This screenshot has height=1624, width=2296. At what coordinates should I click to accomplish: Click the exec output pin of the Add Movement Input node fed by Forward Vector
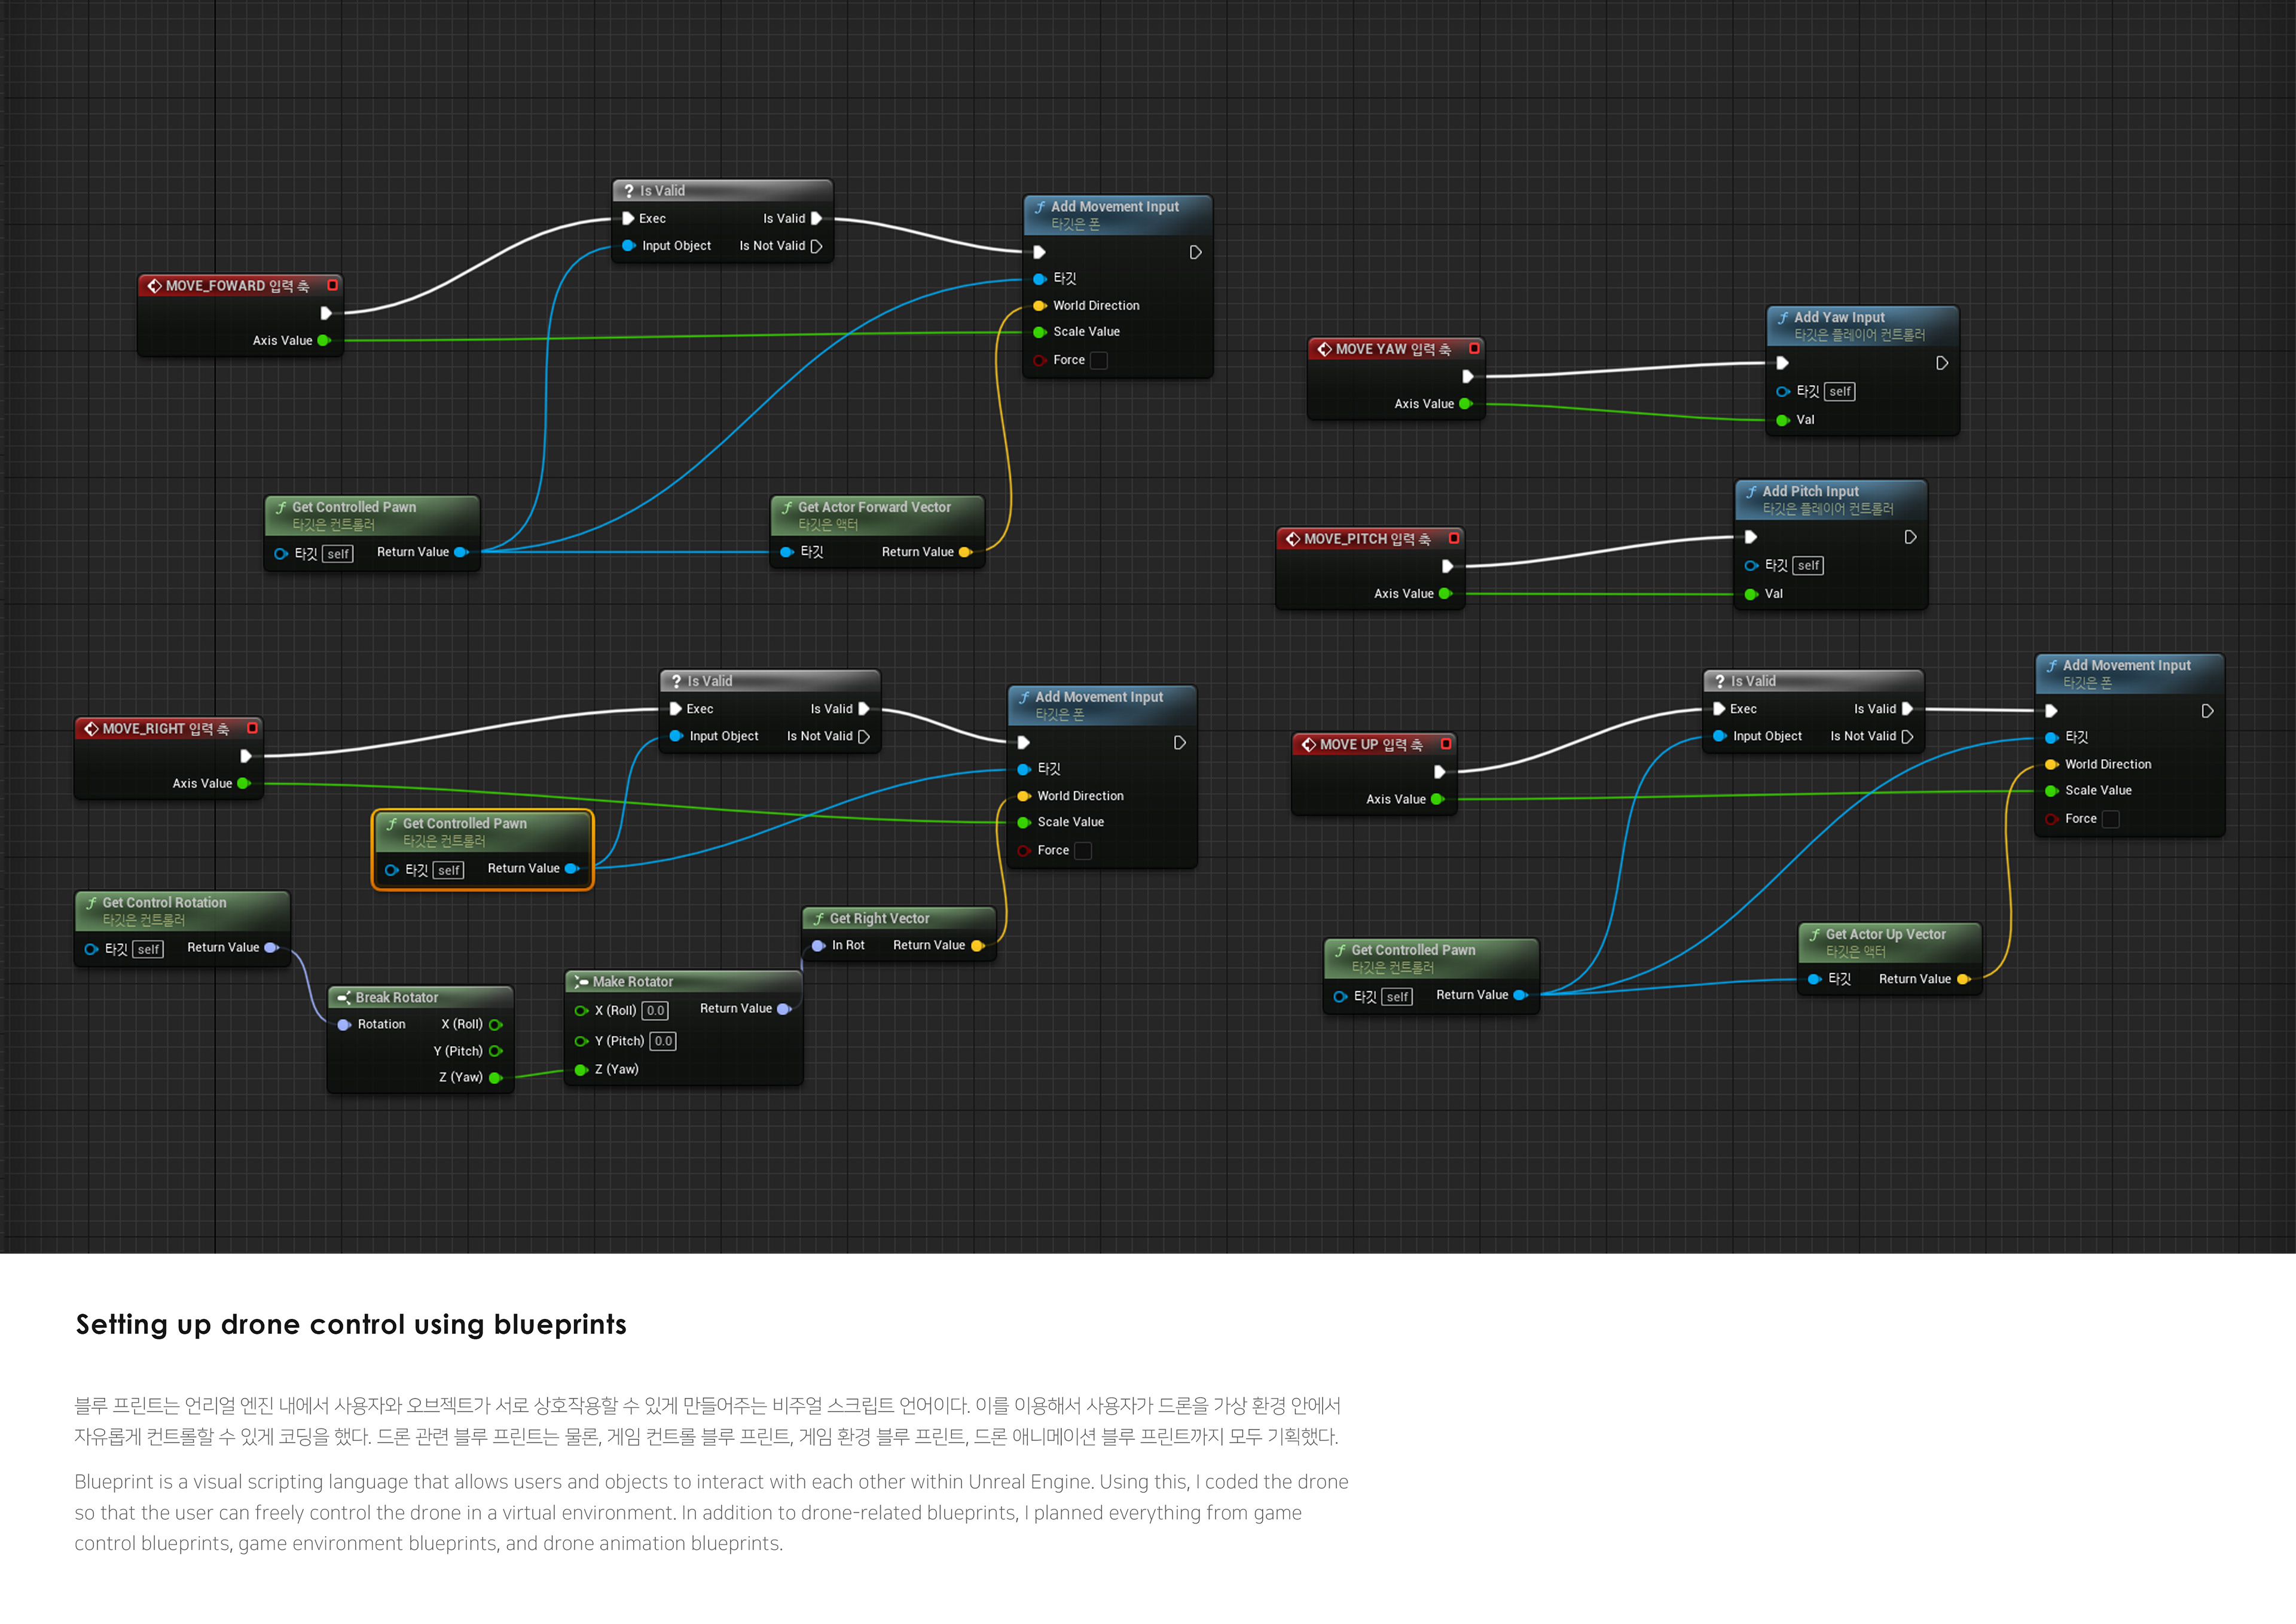pos(1195,252)
